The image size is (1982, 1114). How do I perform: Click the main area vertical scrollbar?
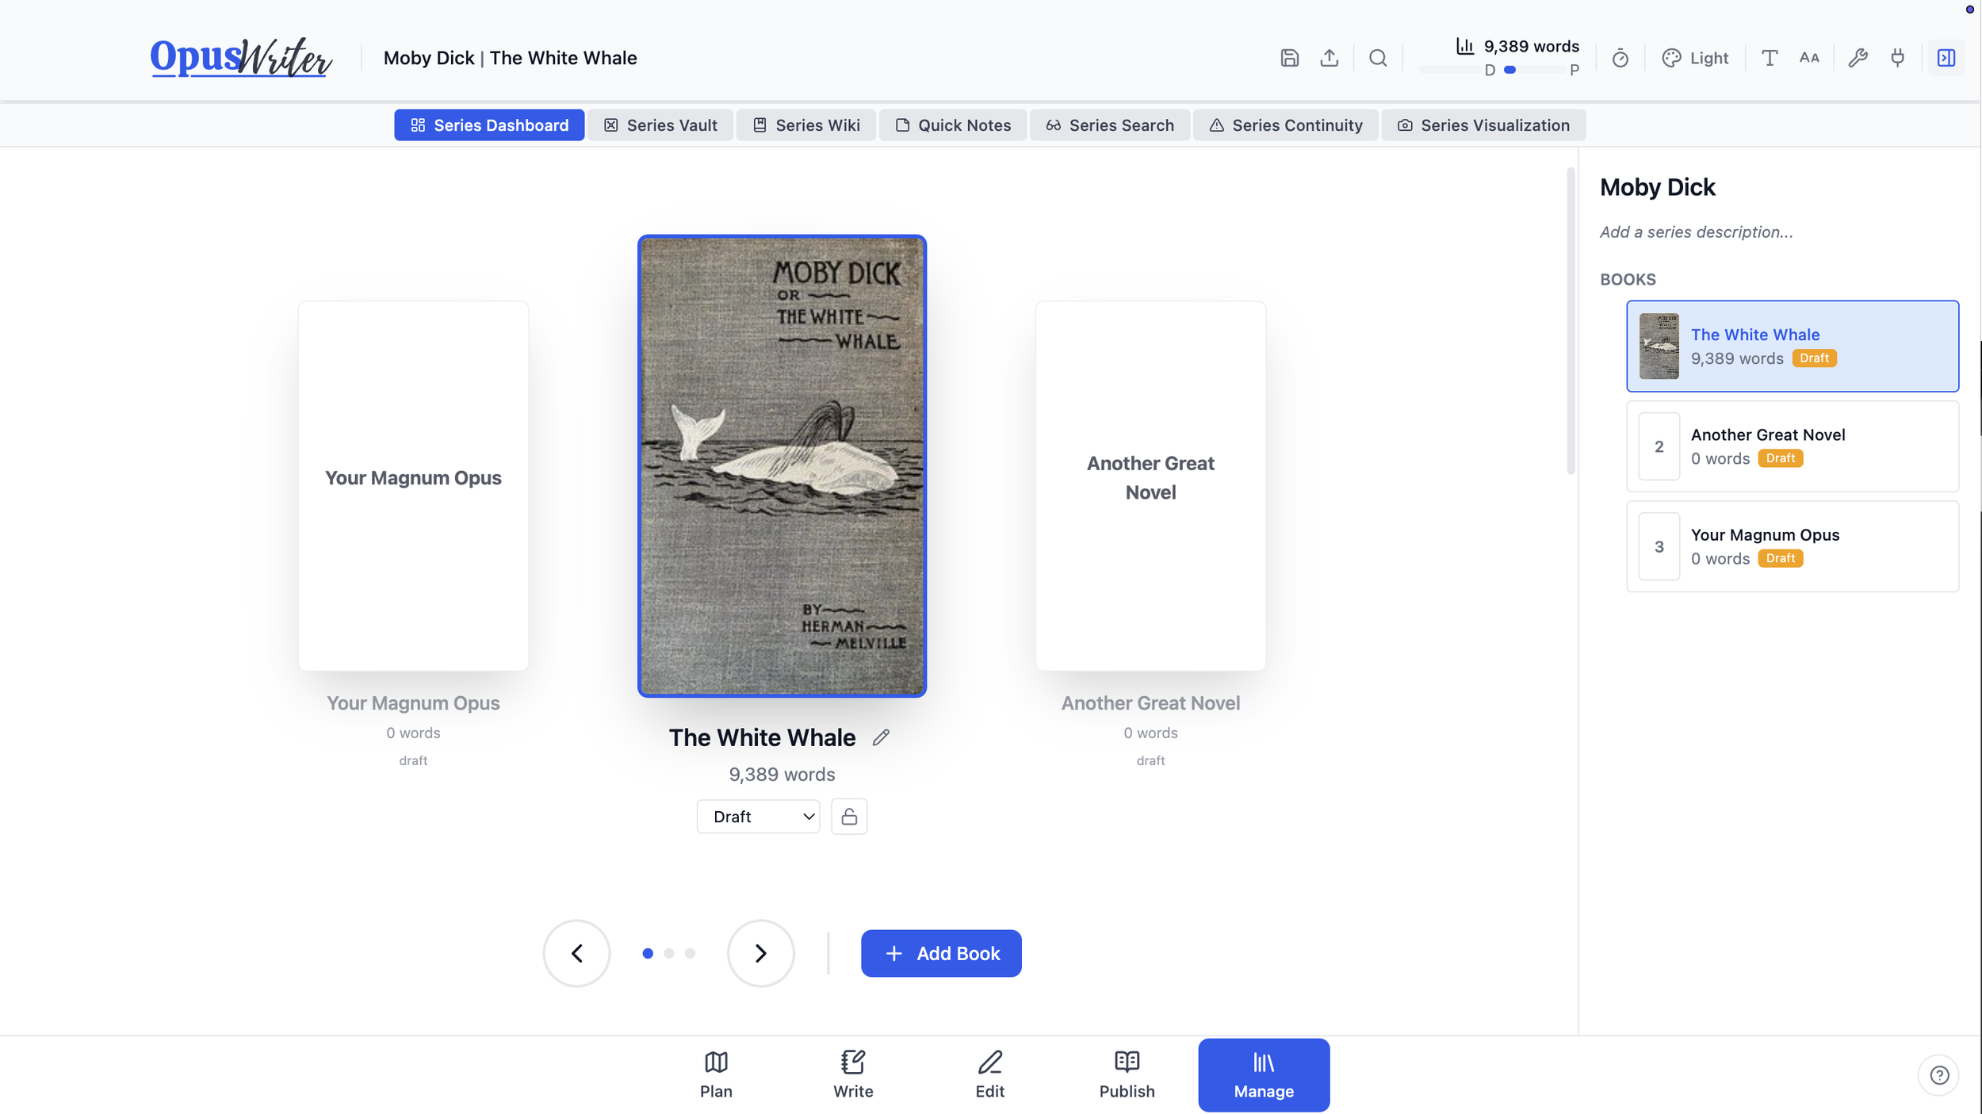[1571, 321]
